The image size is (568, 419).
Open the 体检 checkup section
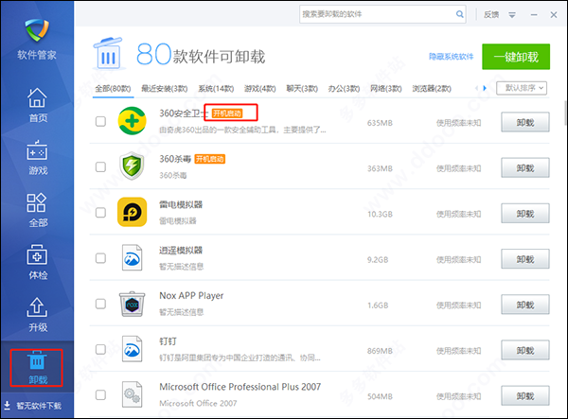point(37,262)
